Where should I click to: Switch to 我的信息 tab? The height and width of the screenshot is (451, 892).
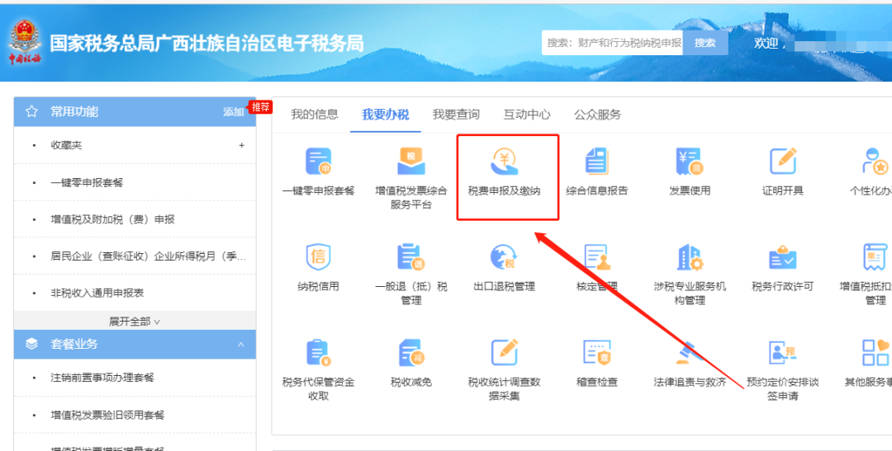click(x=315, y=115)
